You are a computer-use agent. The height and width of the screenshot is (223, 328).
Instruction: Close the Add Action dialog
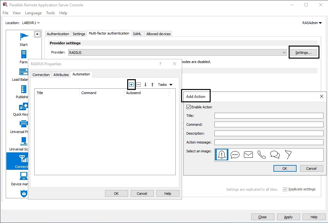click(322, 96)
